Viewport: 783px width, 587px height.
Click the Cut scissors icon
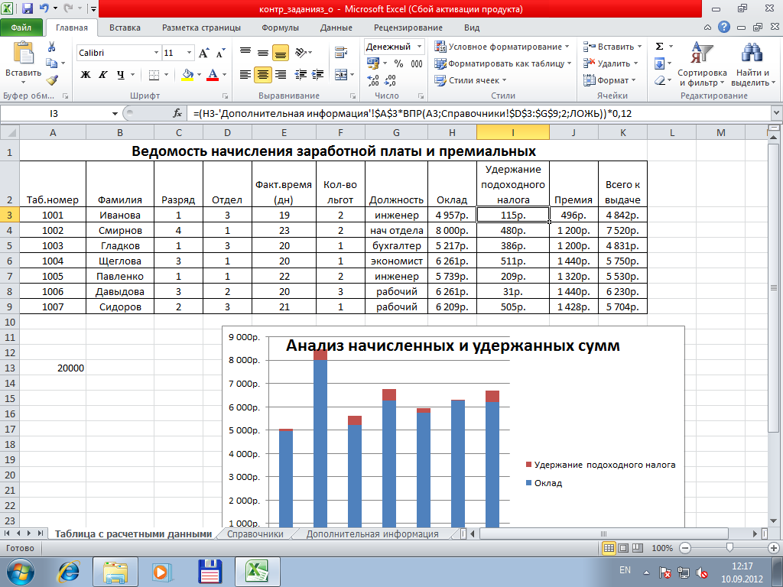tap(52, 47)
